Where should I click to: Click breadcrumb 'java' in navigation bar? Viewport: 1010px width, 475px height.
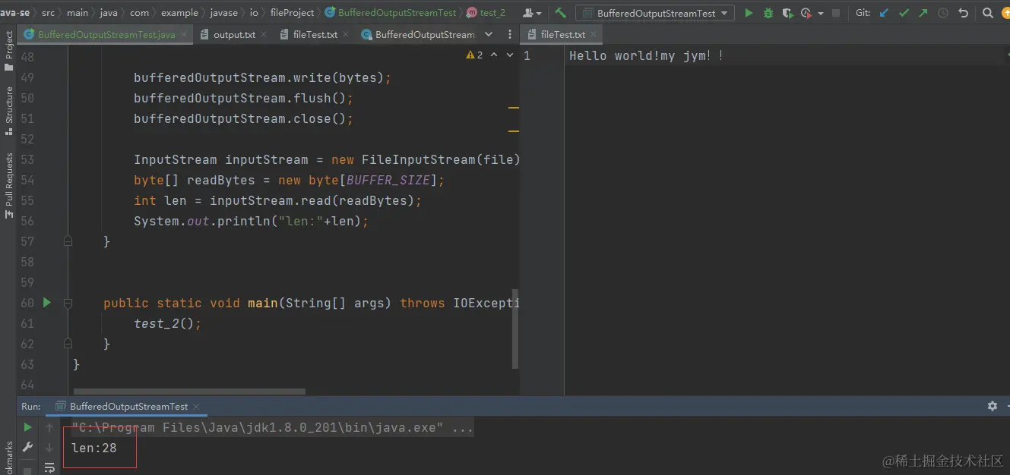(x=108, y=13)
